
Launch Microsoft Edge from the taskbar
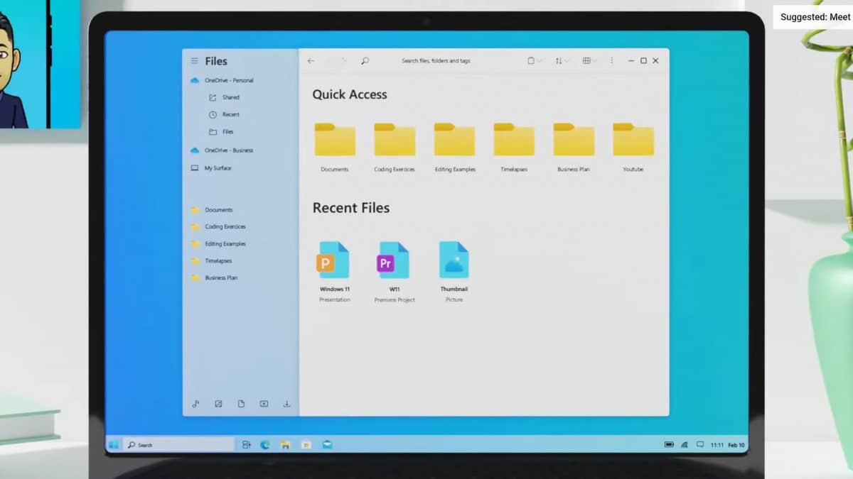click(x=265, y=444)
